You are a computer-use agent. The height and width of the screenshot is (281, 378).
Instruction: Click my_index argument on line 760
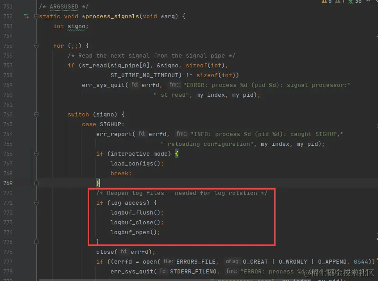(x=210, y=95)
